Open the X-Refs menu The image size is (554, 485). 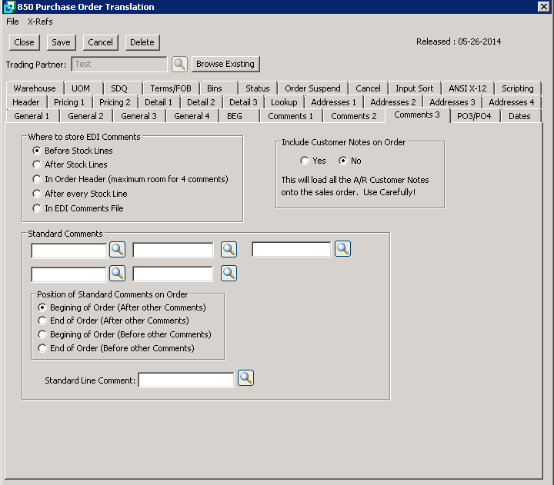coord(40,22)
